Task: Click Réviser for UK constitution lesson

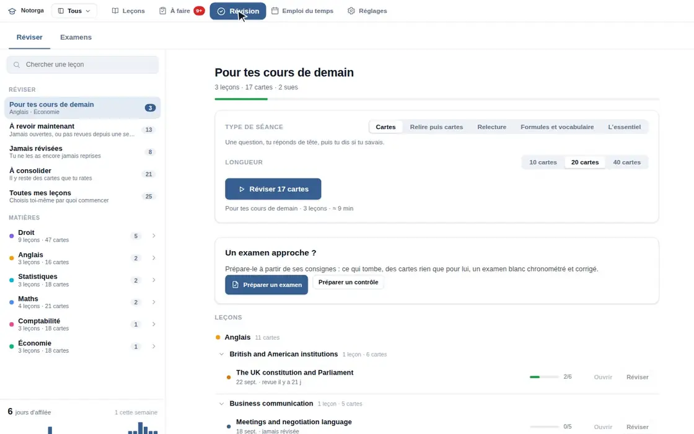Action: tap(638, 378)
